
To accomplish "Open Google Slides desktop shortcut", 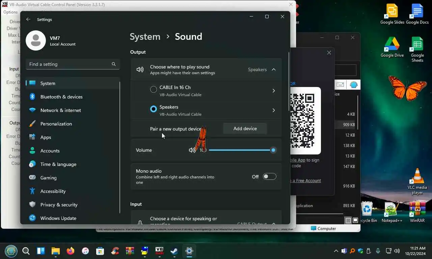I will [x=392, y=14].
